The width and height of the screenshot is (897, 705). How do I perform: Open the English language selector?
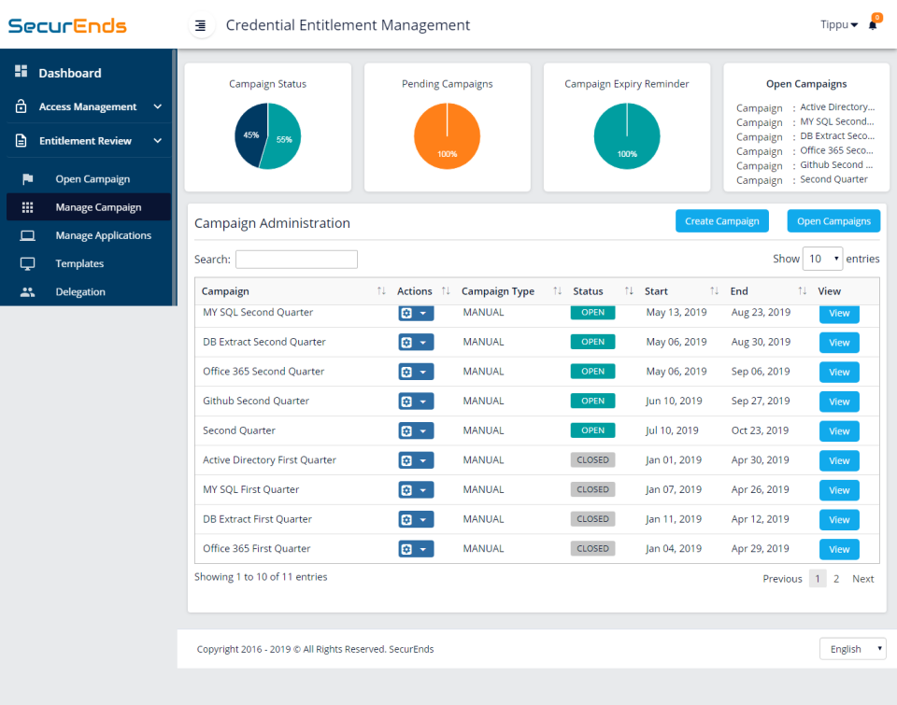(x=851, y=648)
